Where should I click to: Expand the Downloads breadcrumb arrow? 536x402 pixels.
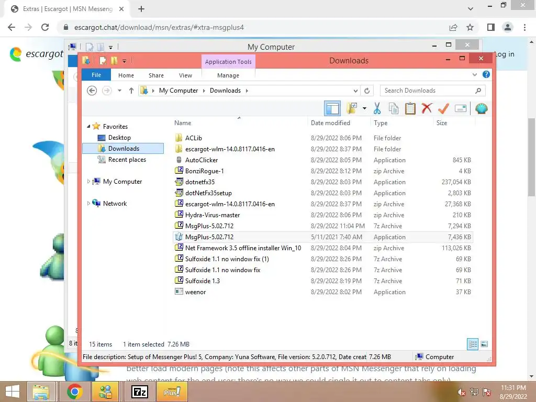pyautogui.click(x=247, y=91)
